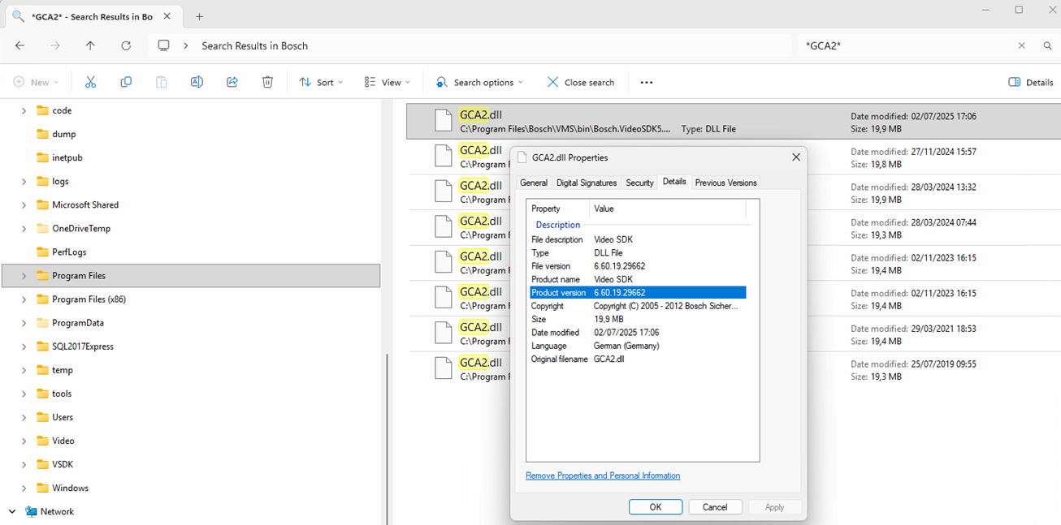Toggle the Details pane

1029,81
